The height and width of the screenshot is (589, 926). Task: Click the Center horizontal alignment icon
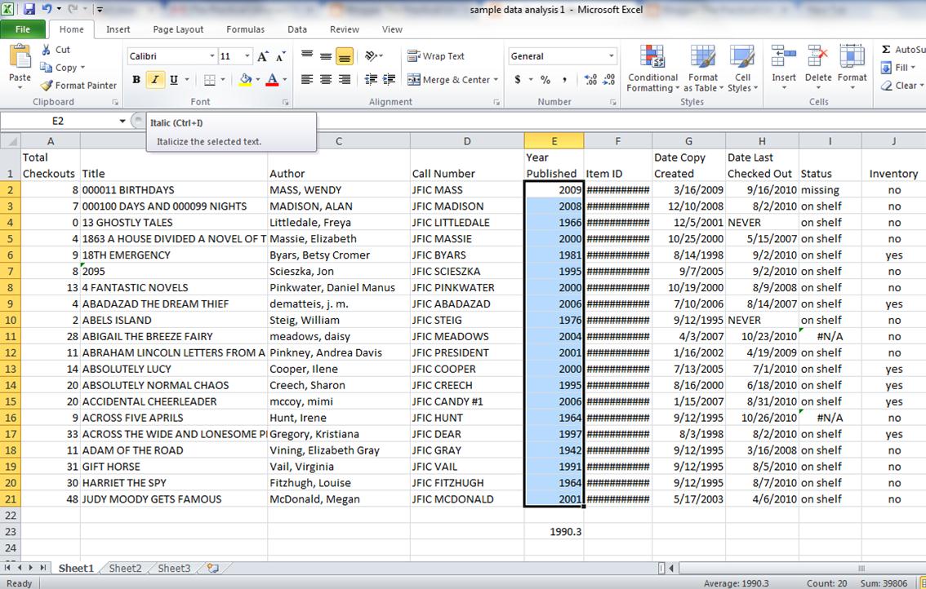tap(326, 80)
